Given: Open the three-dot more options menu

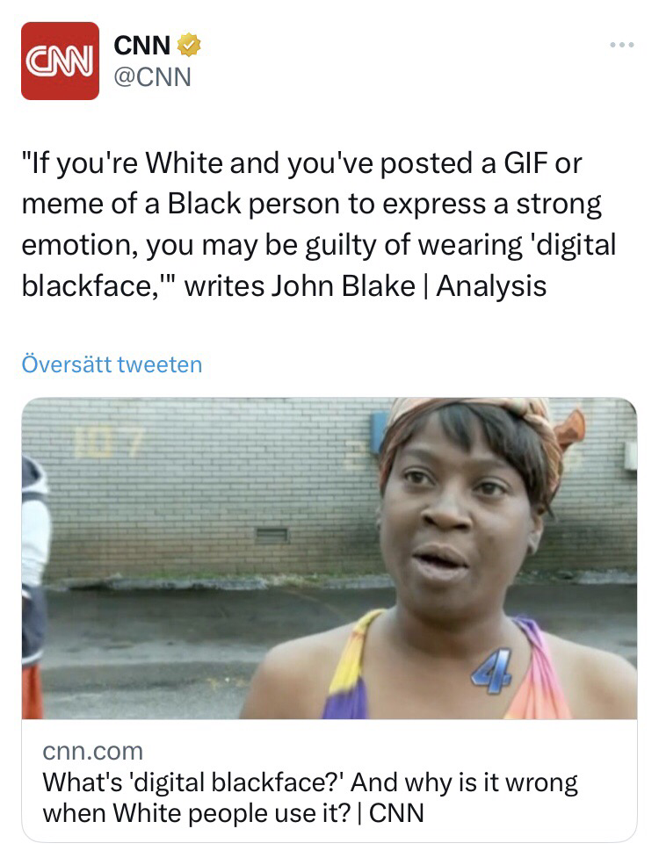Looking at the screenshot, I should coord(622,45).
